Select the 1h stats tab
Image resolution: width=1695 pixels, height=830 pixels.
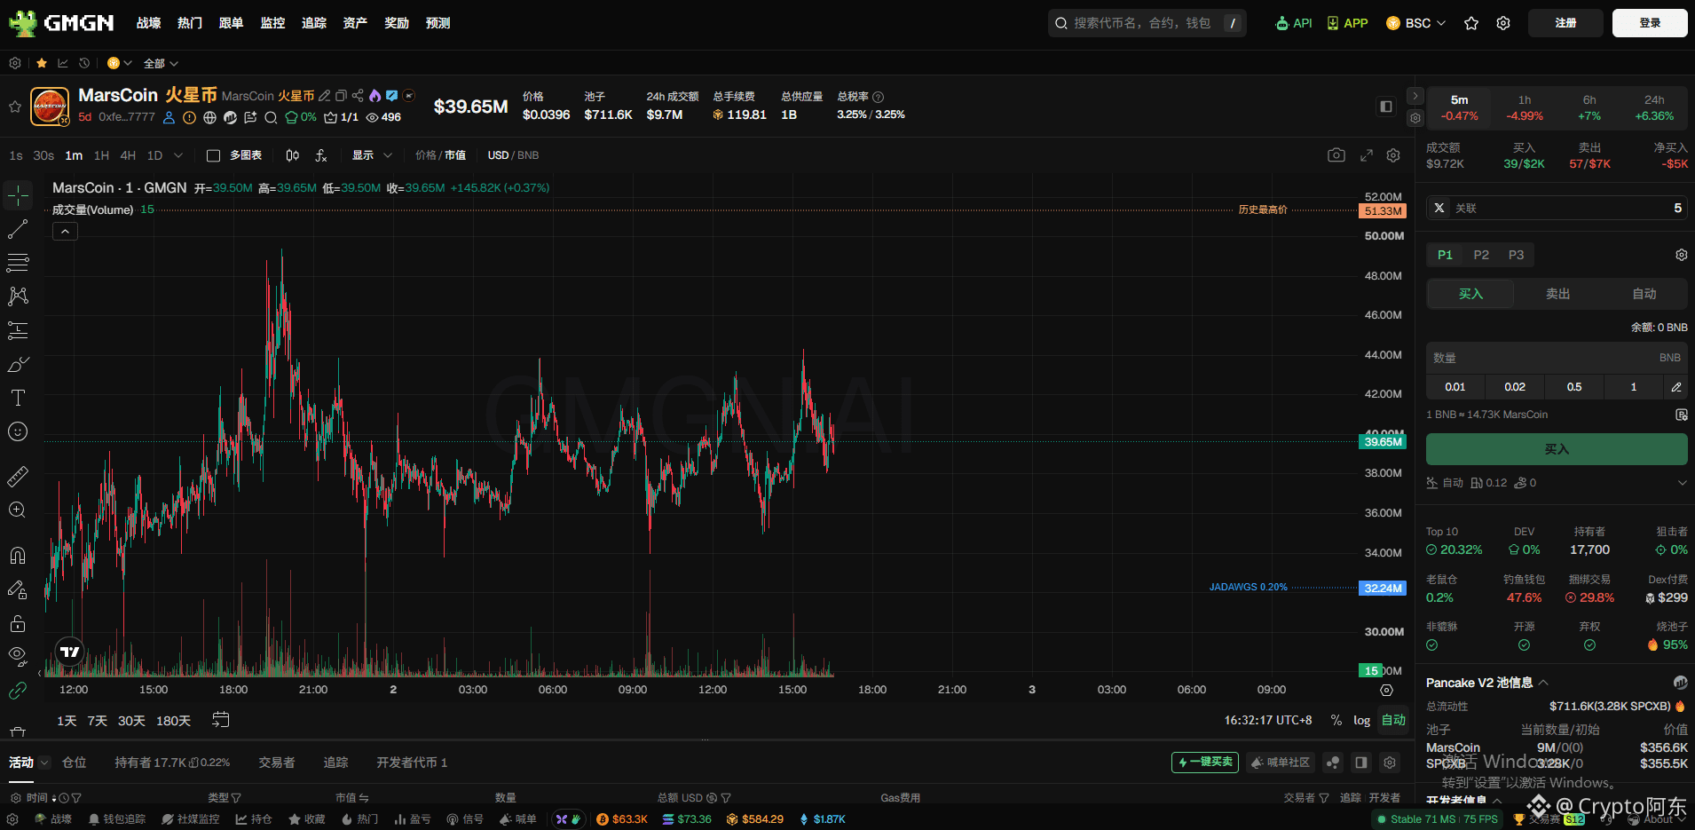pyautogui.click(x=1525, y=107)
